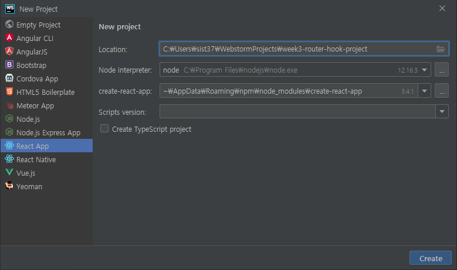Choose Vue.js project template

coord(46,173)
